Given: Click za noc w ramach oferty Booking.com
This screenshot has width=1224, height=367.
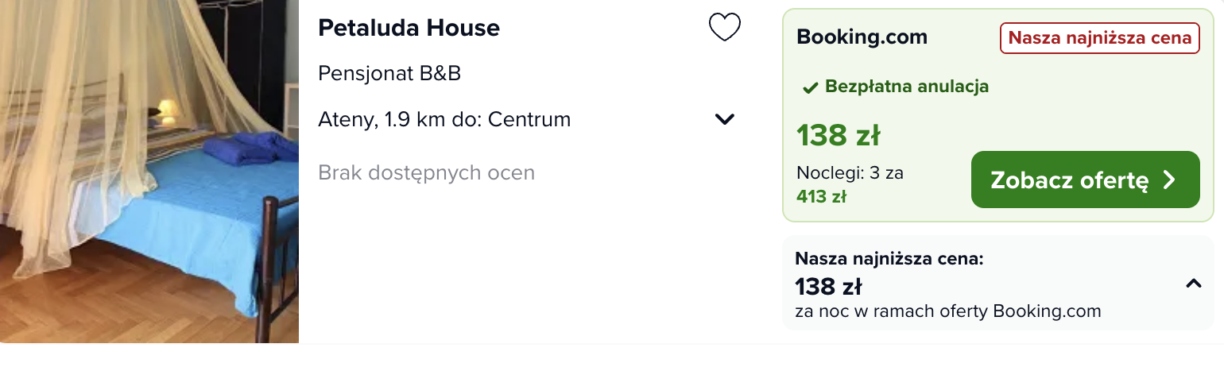Looking at the screenshot, I should (948, 311).
